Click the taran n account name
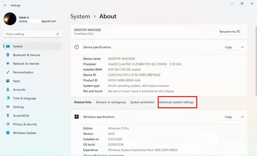 (24, 17)
